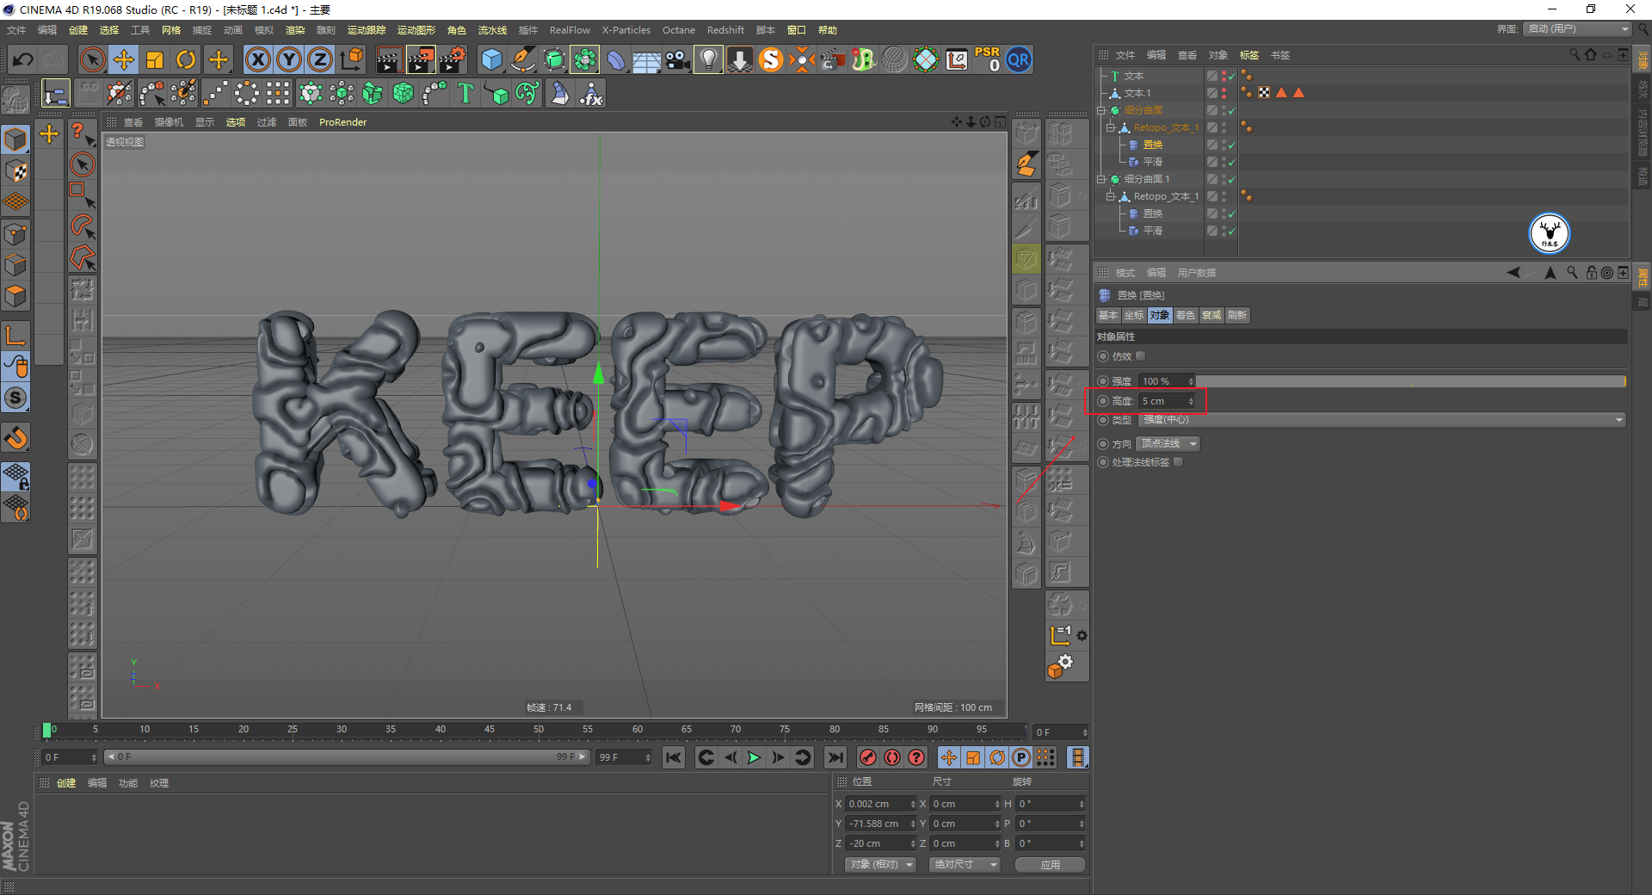
Task: Activate the Rotate tool
Action: coord(186,59)
